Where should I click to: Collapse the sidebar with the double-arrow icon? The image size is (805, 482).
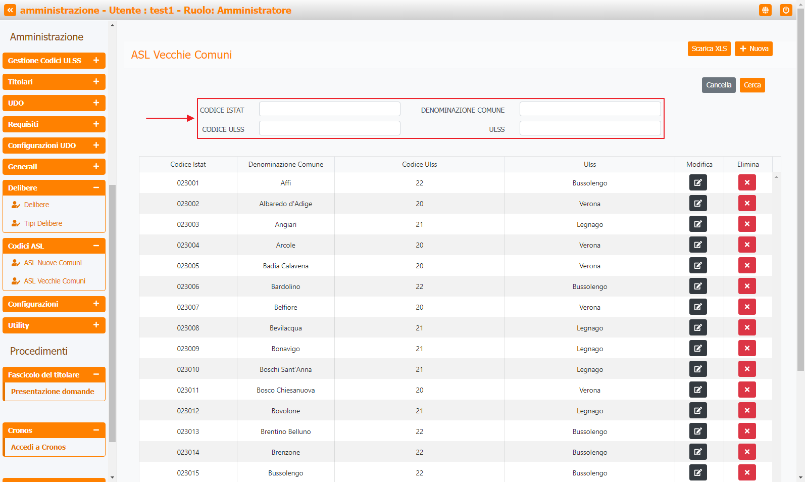tap(10, 10)
